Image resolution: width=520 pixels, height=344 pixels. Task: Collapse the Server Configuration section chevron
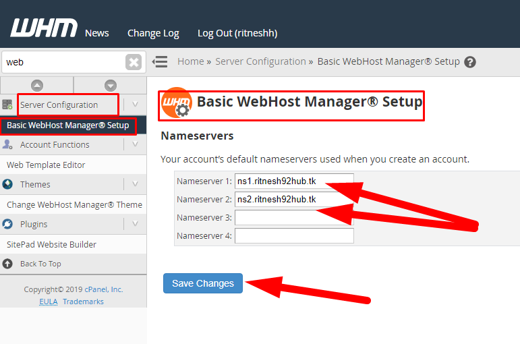click(135, 105)
